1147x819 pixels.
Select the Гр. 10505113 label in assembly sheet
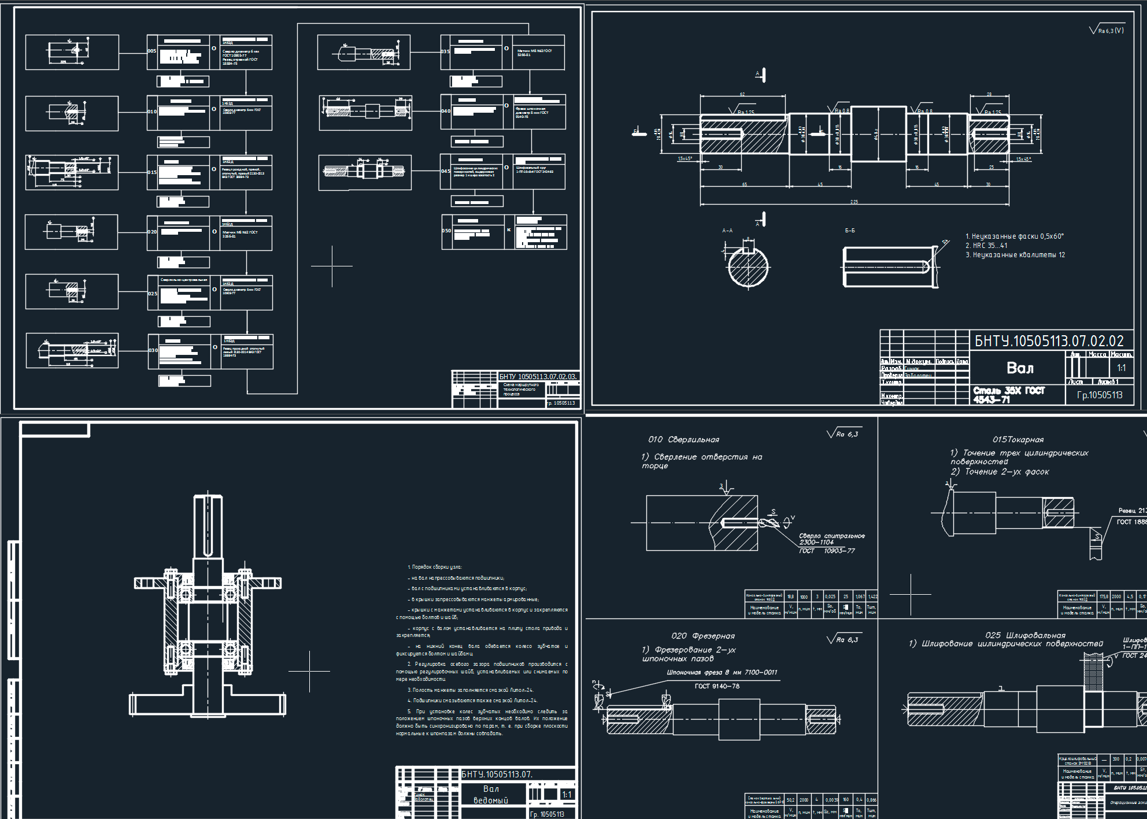(547, 814)
